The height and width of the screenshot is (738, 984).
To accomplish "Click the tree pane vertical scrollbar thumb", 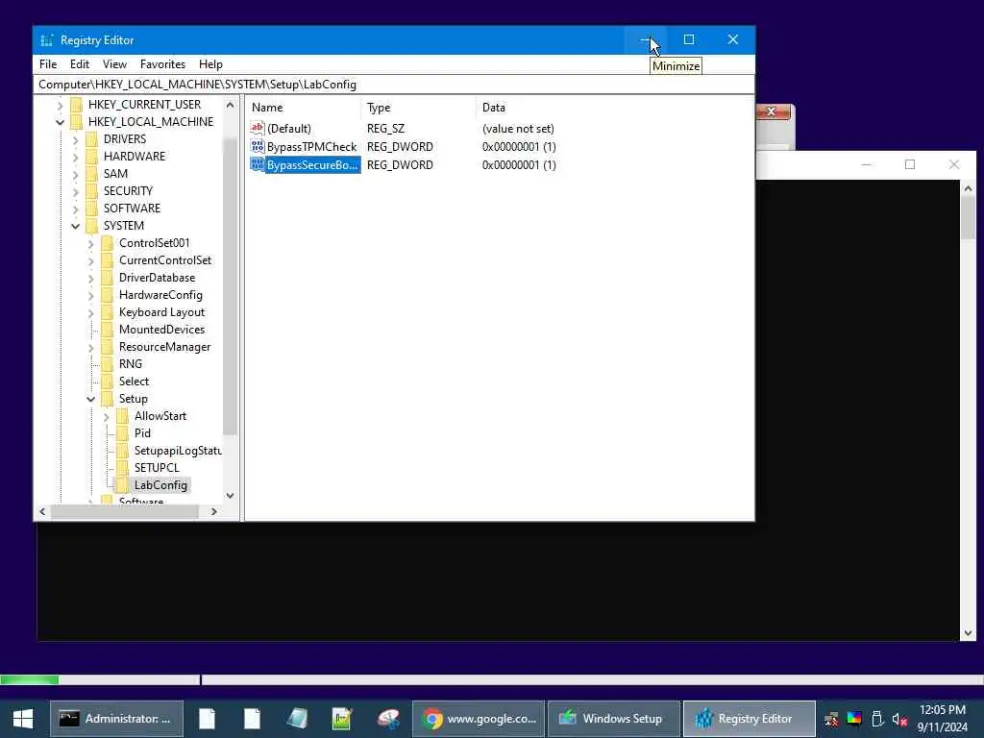I will click(230, 285).
